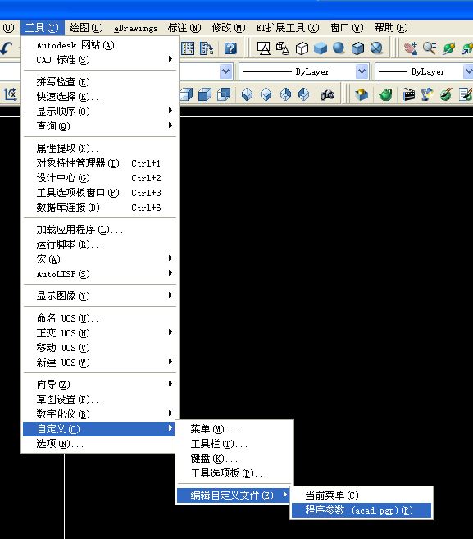The height and width of the screenshot is (539, 473).
Task: Click the Camera view icon
Action: [x=327, y=94]
